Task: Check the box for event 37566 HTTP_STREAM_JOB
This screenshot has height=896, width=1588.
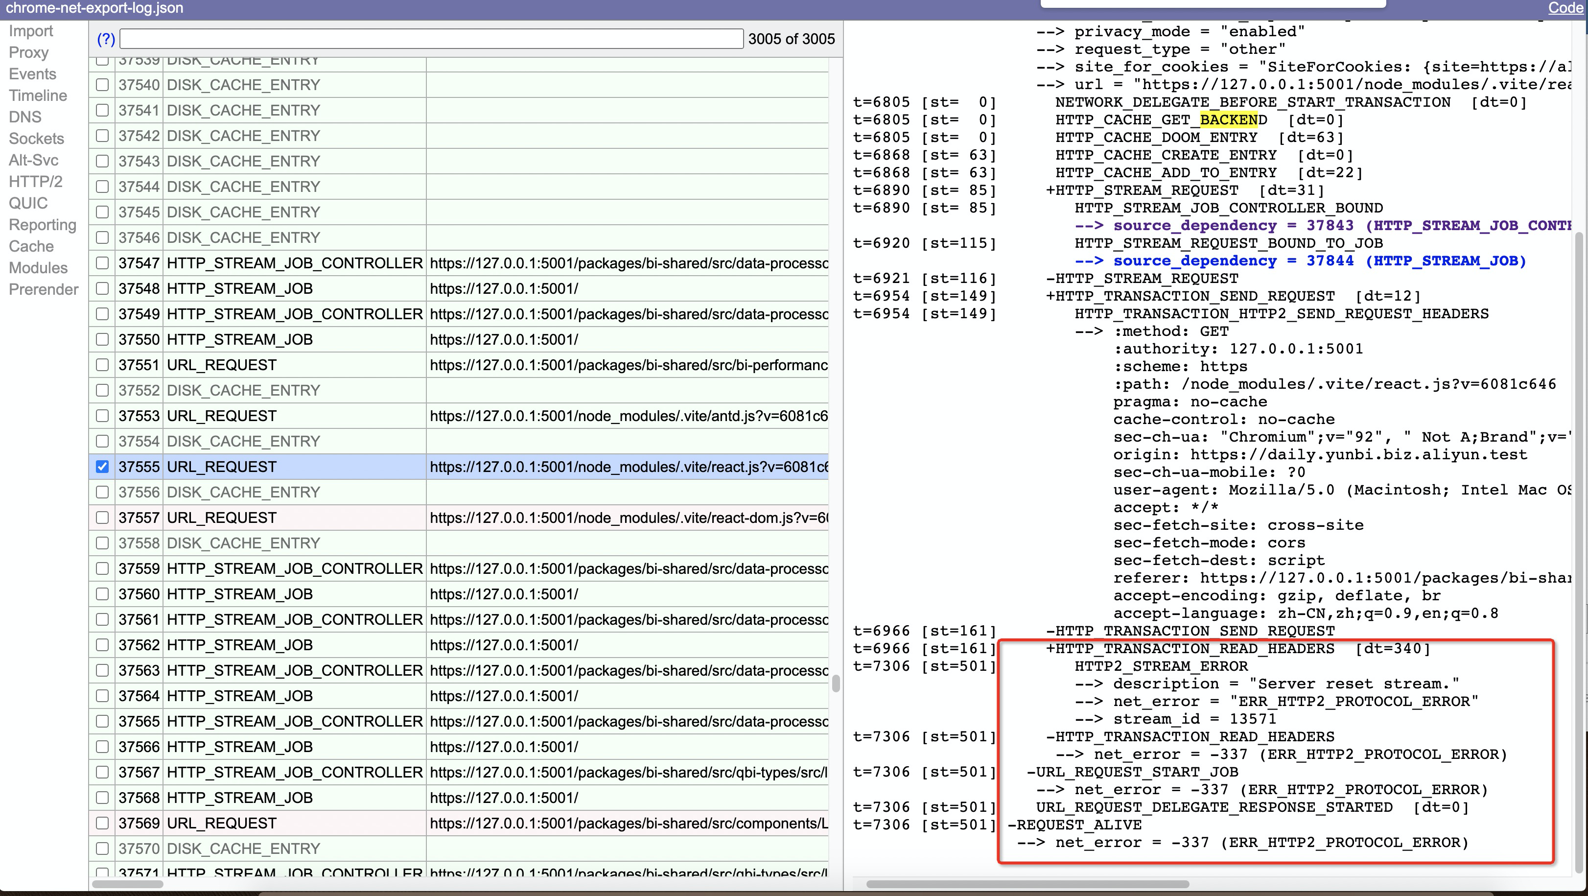Action: pyautogui.click(x=102, y=747)
